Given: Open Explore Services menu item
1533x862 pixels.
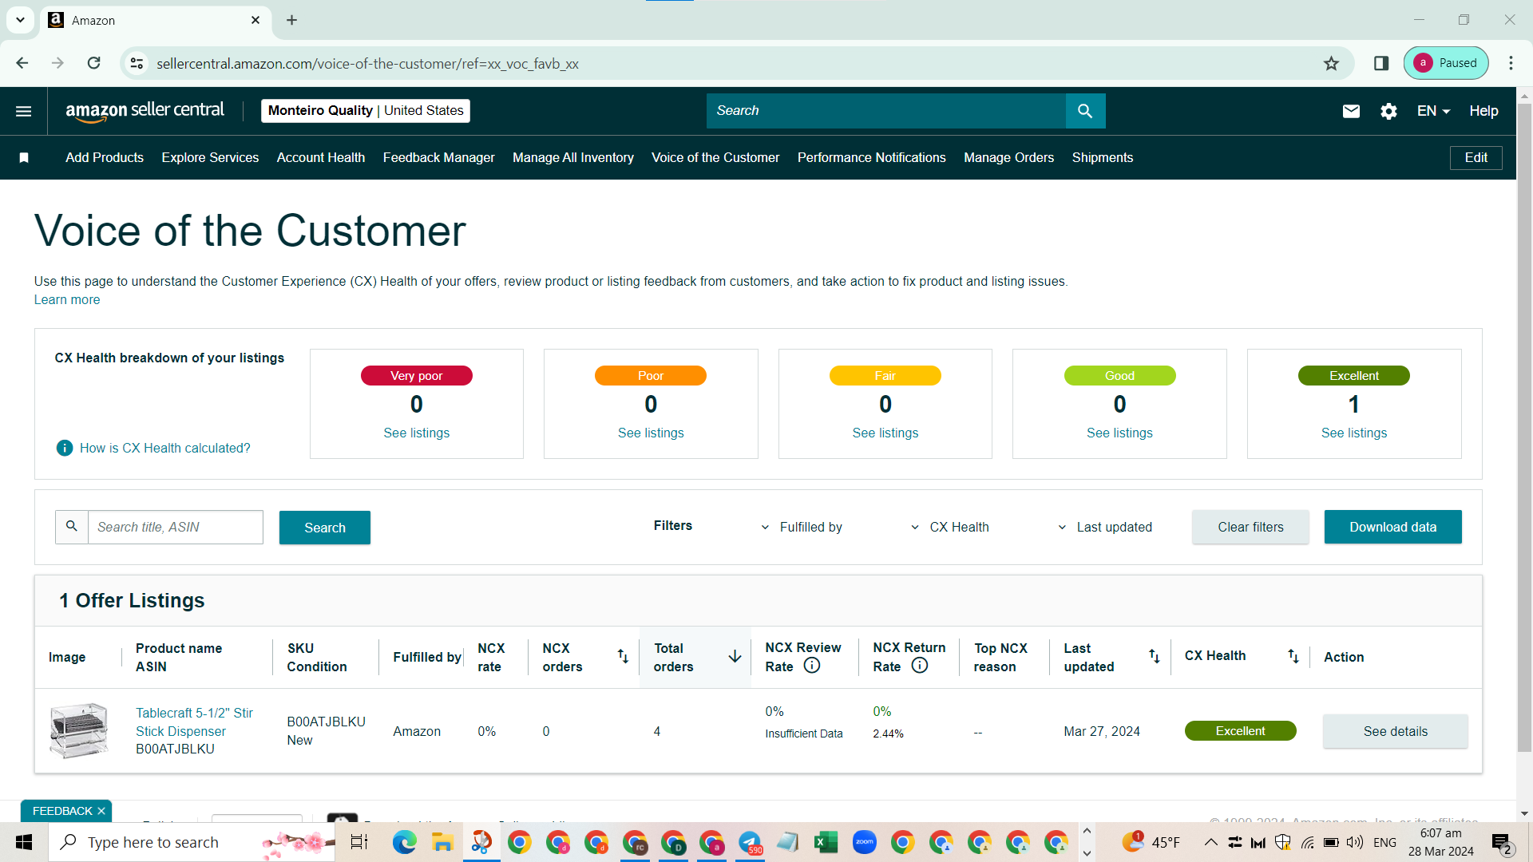Looking at the screenshot, I should [210, 157].
